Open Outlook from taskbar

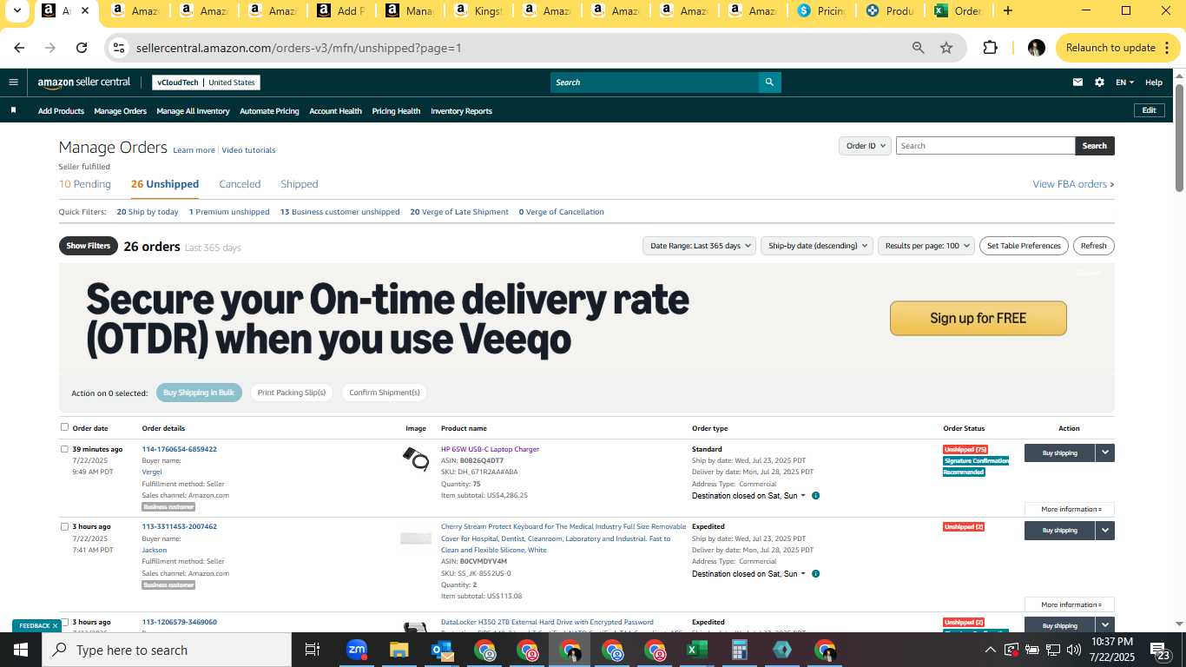click(441, 650)
